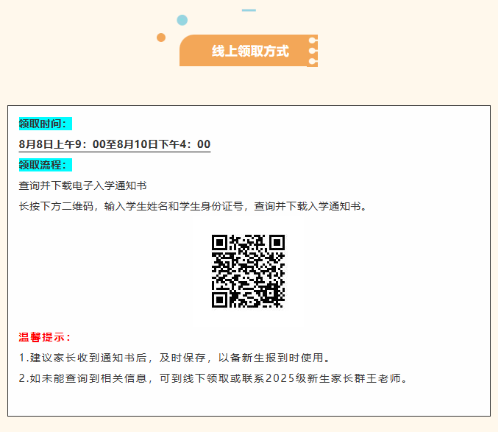Select tip 1 about saving the notice
The width and height of the screenshot is (501, 432).
173,358
